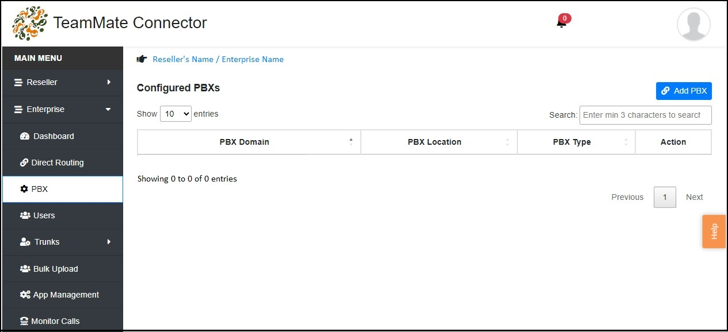728x332 pixels.
Task: Open Reseller's Name / Enterprise Name breadcrumb
Action: tap(218, 59)
